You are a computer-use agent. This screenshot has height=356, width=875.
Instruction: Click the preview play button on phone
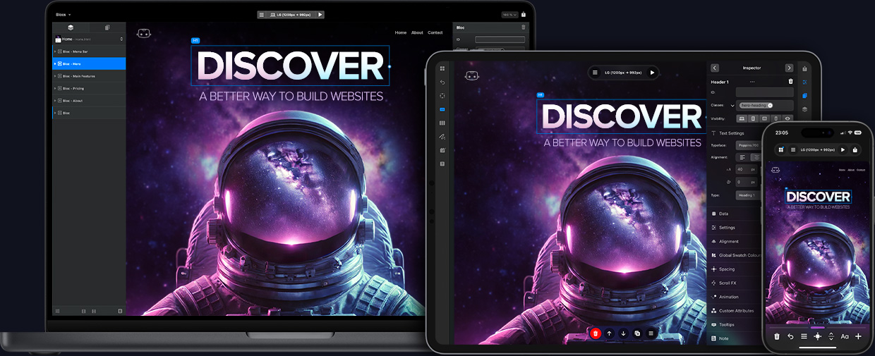[843, 149]
